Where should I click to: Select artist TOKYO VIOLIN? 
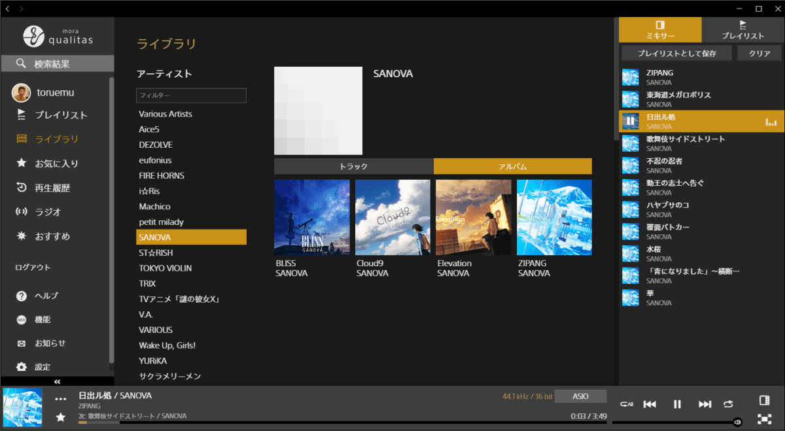point(191,268)
